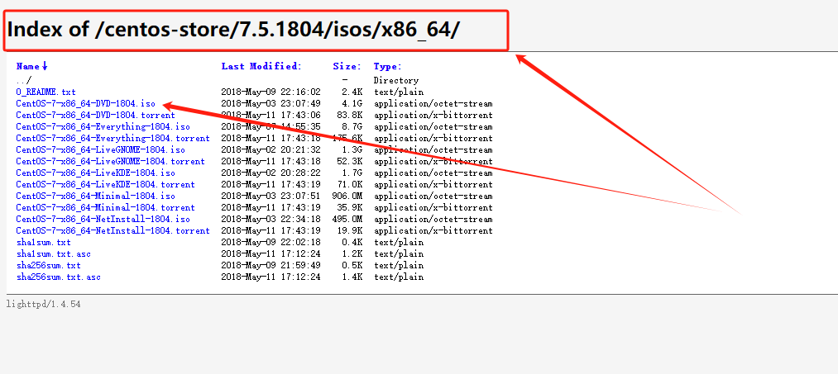Open CentOS-7-x86_64-DVD-1804.torrent link
Image resolution: width=838 pixels, height=374 pixels.
(x=96, y=116)
